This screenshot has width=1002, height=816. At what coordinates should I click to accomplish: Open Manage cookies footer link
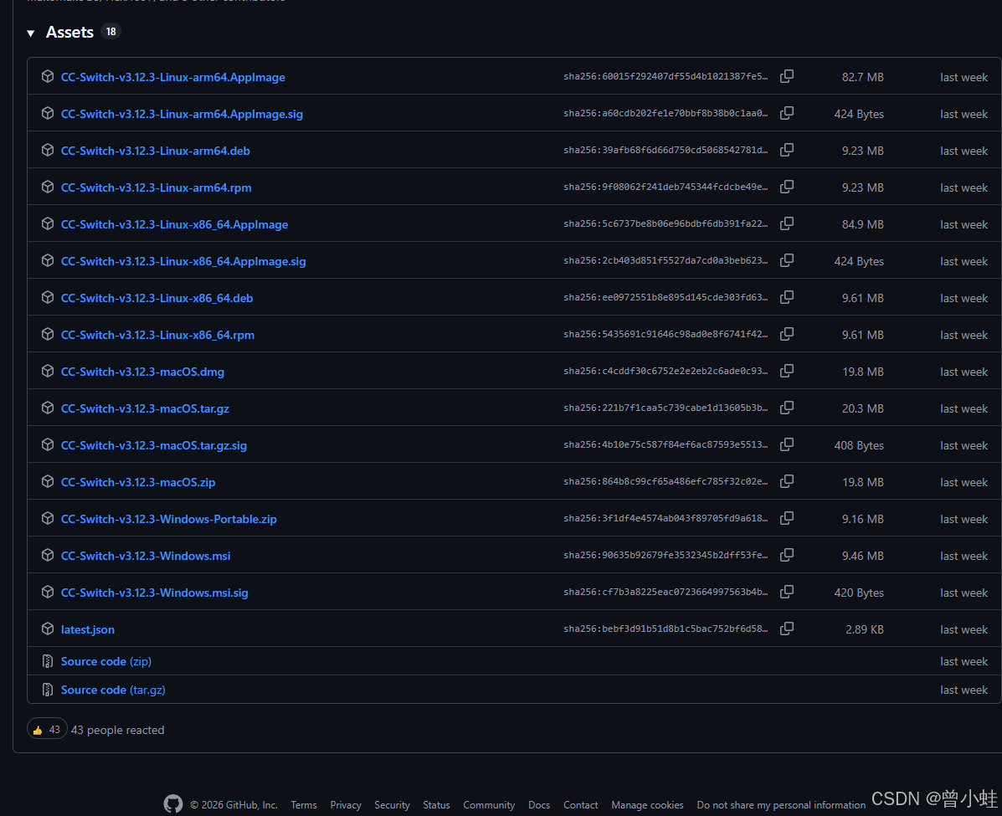647,805
